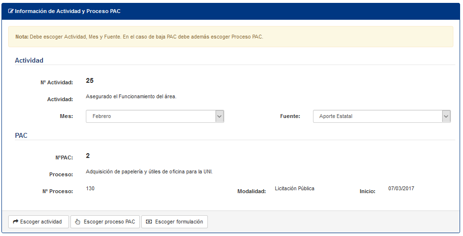
Task: Click the Licitación Pública modality value
Action: pyautogui.click(x=294, y=188)
